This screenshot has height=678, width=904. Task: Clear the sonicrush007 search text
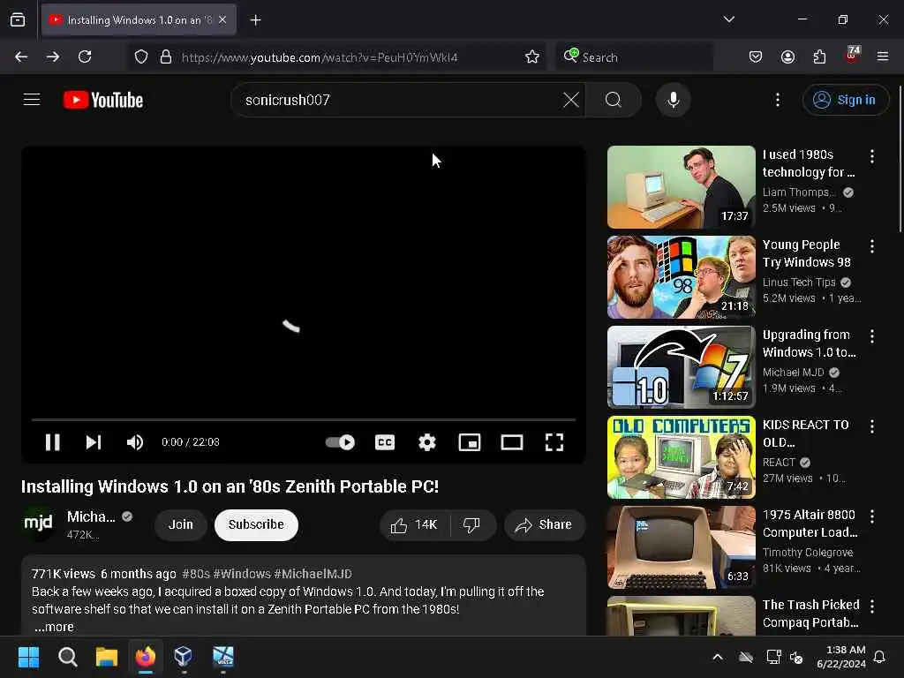click(x=571, y=100)
